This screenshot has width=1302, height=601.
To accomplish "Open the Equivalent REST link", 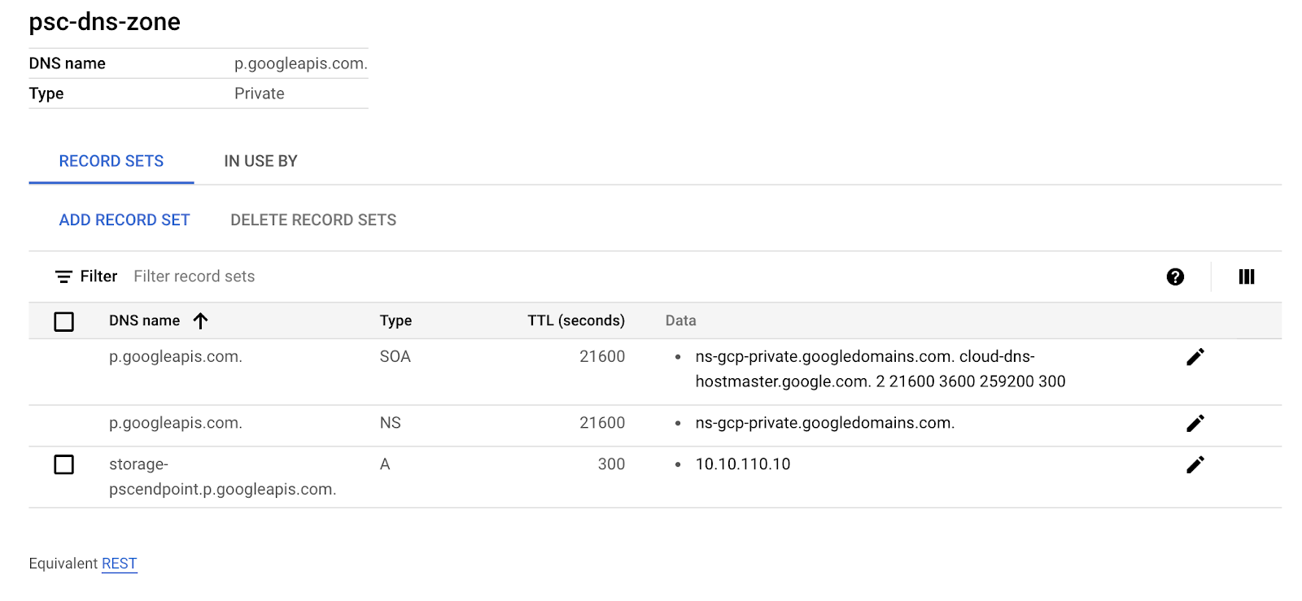I will [120, 564].
